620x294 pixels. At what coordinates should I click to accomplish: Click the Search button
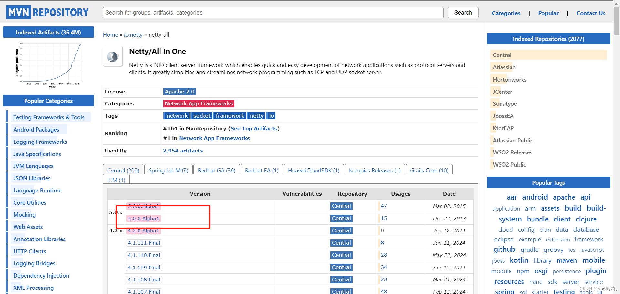point(463,13)
